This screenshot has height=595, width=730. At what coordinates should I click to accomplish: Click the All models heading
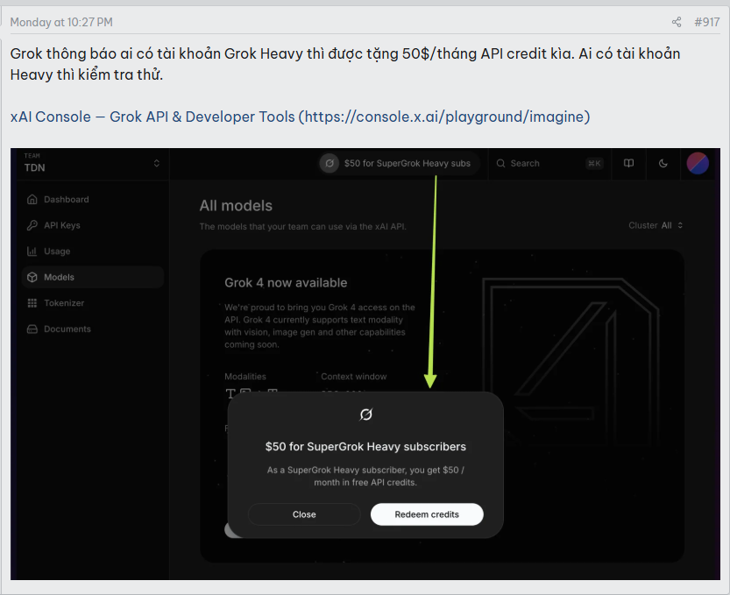236,206
